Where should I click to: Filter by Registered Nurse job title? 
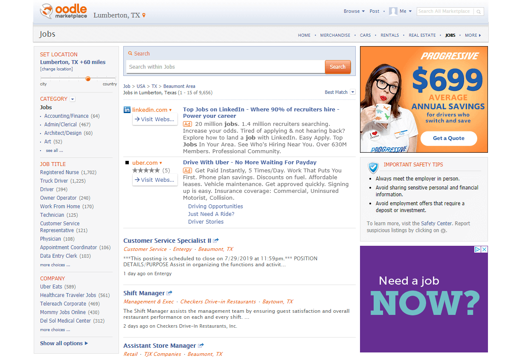point(60,172)
